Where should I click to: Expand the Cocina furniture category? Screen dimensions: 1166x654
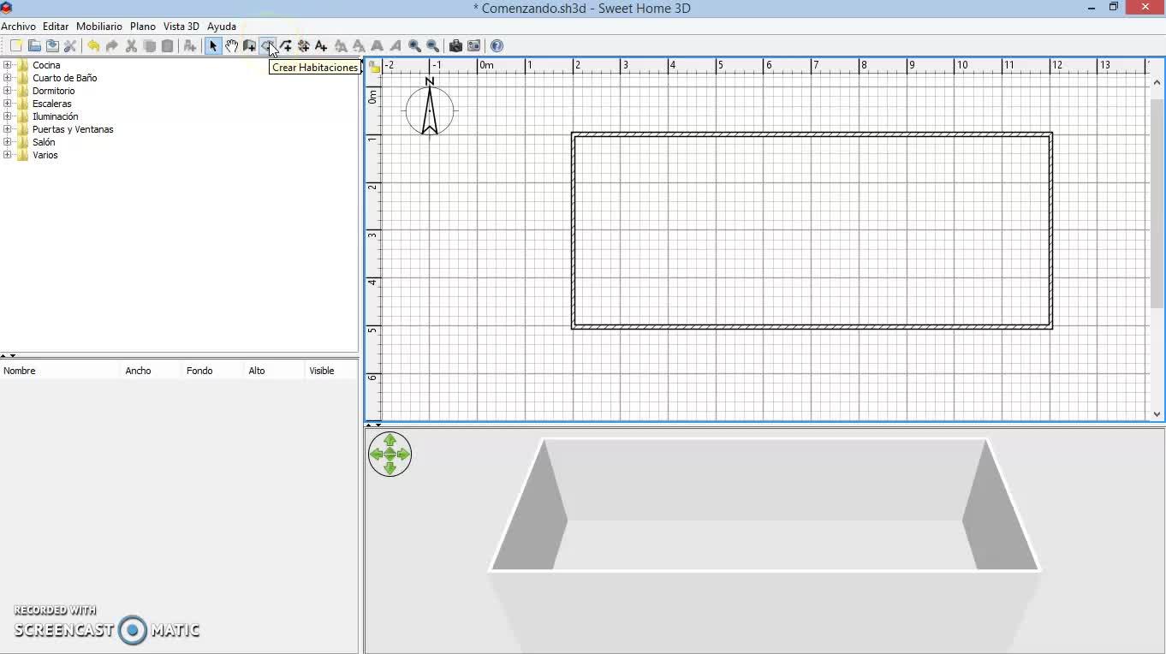coord(8,65)
